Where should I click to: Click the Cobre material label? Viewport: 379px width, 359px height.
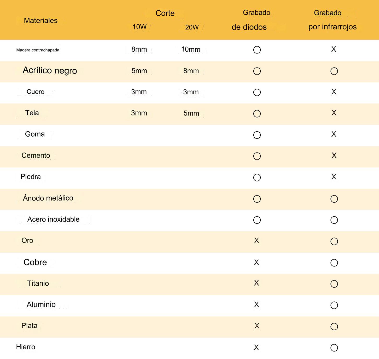[x=35, y=262]
